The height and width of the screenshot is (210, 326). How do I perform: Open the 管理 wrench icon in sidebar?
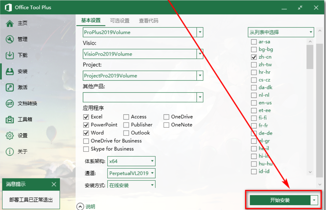coord(9,39)
